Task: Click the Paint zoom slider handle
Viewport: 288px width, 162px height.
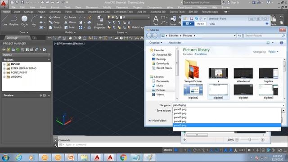Action: point(250,140)
